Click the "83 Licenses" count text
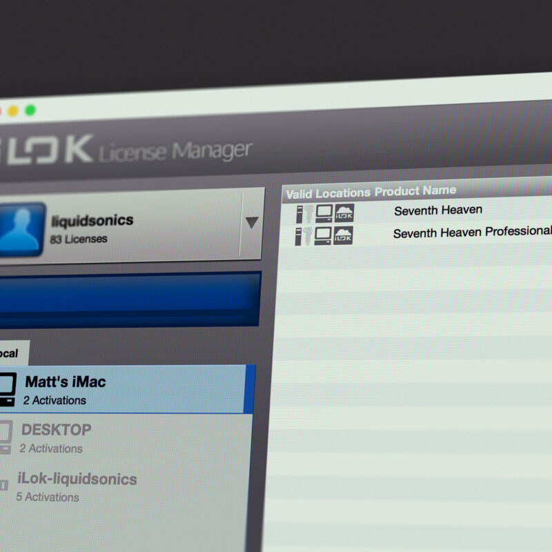 (x=79, y=239)
